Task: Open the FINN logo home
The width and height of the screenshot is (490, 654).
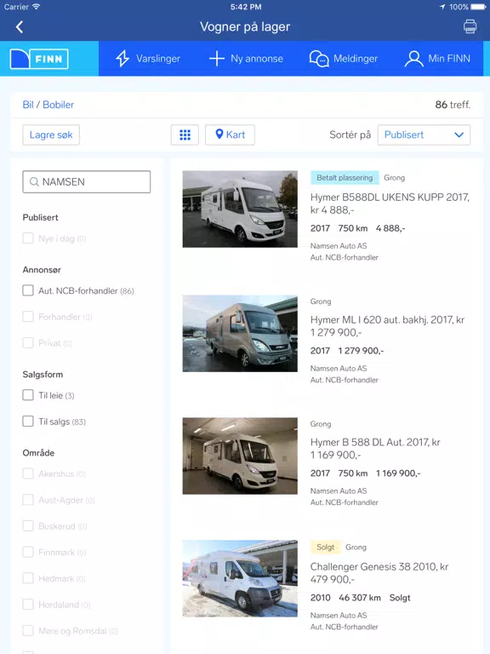Action: [x=39, y=59]
